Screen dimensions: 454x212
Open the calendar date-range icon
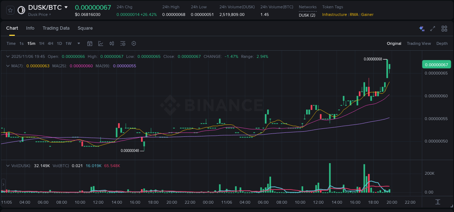[x=90, y=43]
